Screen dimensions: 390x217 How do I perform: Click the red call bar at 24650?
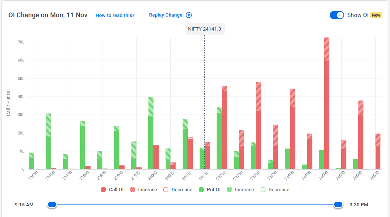378,151
